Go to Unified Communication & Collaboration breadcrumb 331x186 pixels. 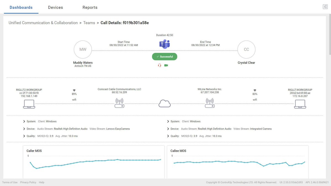tap(43, 23)
